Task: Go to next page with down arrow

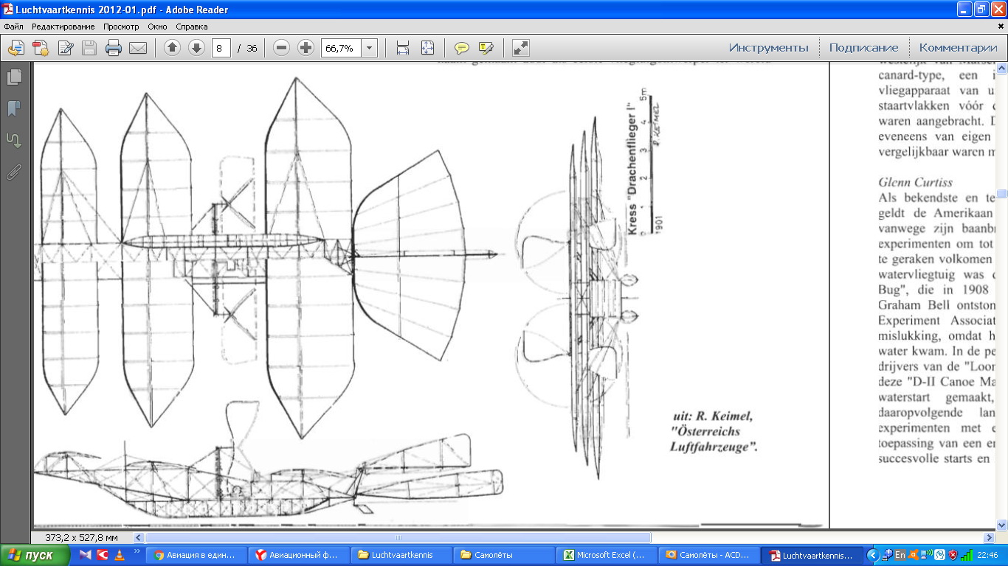Action: [196, 49]
